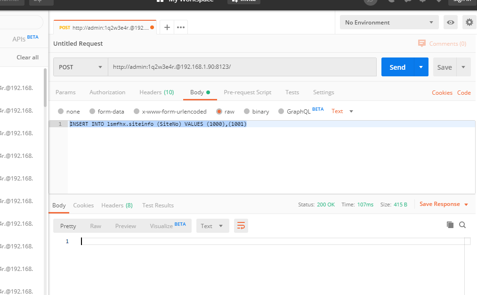Expand the No Environment selector
Image resolution: width=477 pixels, height=295 pixels.
pos(389,22)
